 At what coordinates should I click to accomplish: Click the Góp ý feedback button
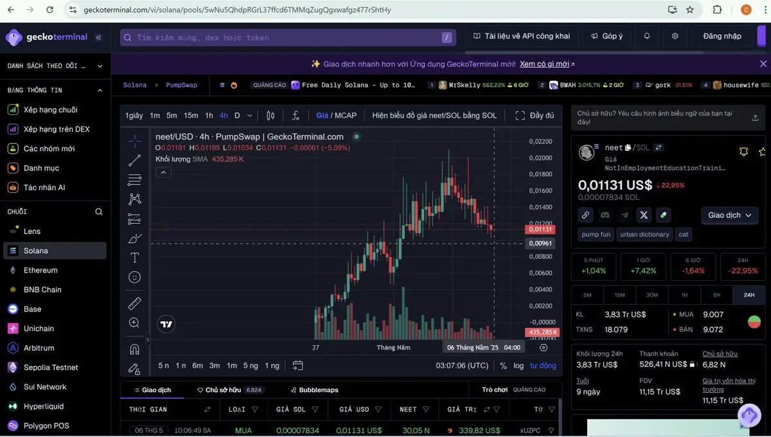click(607, 36)
